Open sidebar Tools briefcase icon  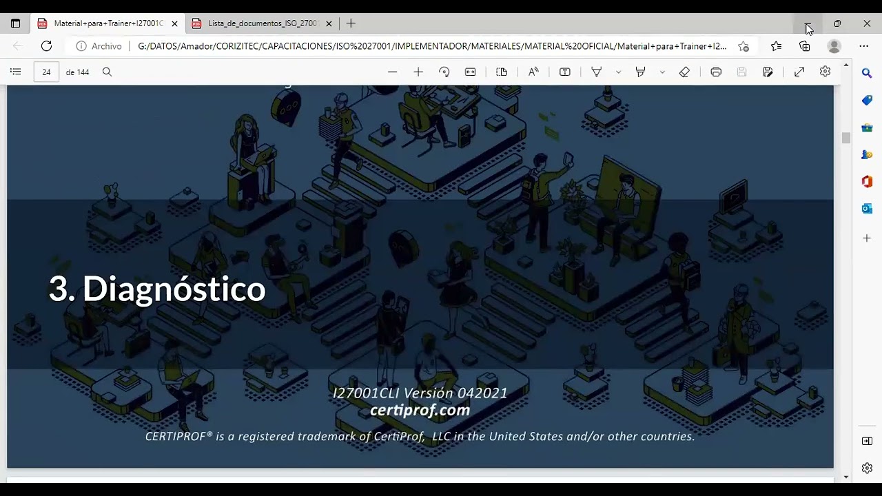[867, 127]
